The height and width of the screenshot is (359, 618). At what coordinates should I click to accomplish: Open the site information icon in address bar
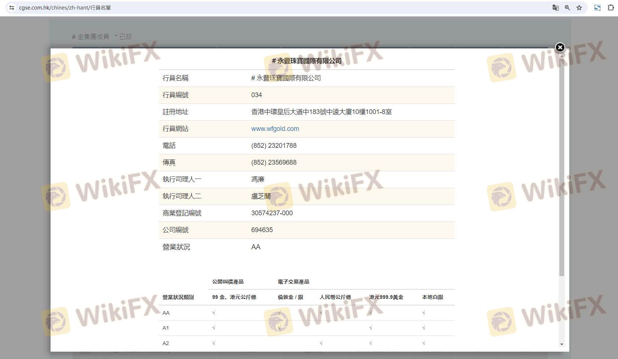pyautogui.click(x=12, y=7)
